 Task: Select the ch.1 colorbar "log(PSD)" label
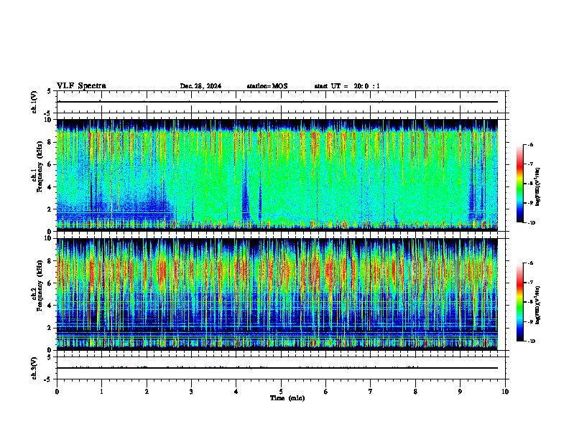[x=538, y=187]
